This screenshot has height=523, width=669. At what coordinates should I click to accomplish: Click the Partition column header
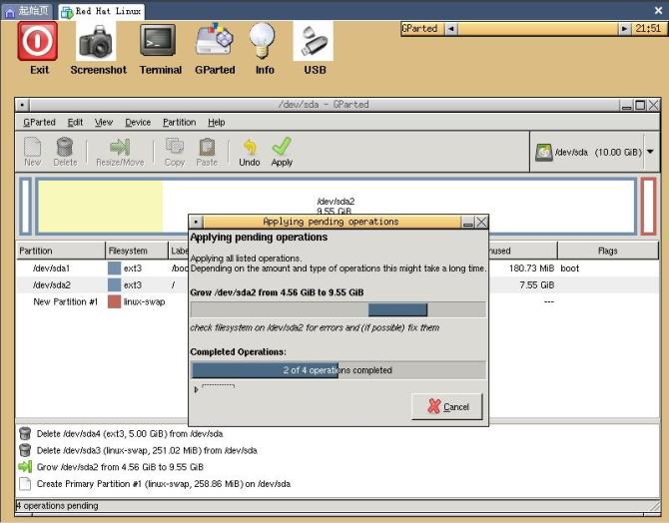pos(61,251)
